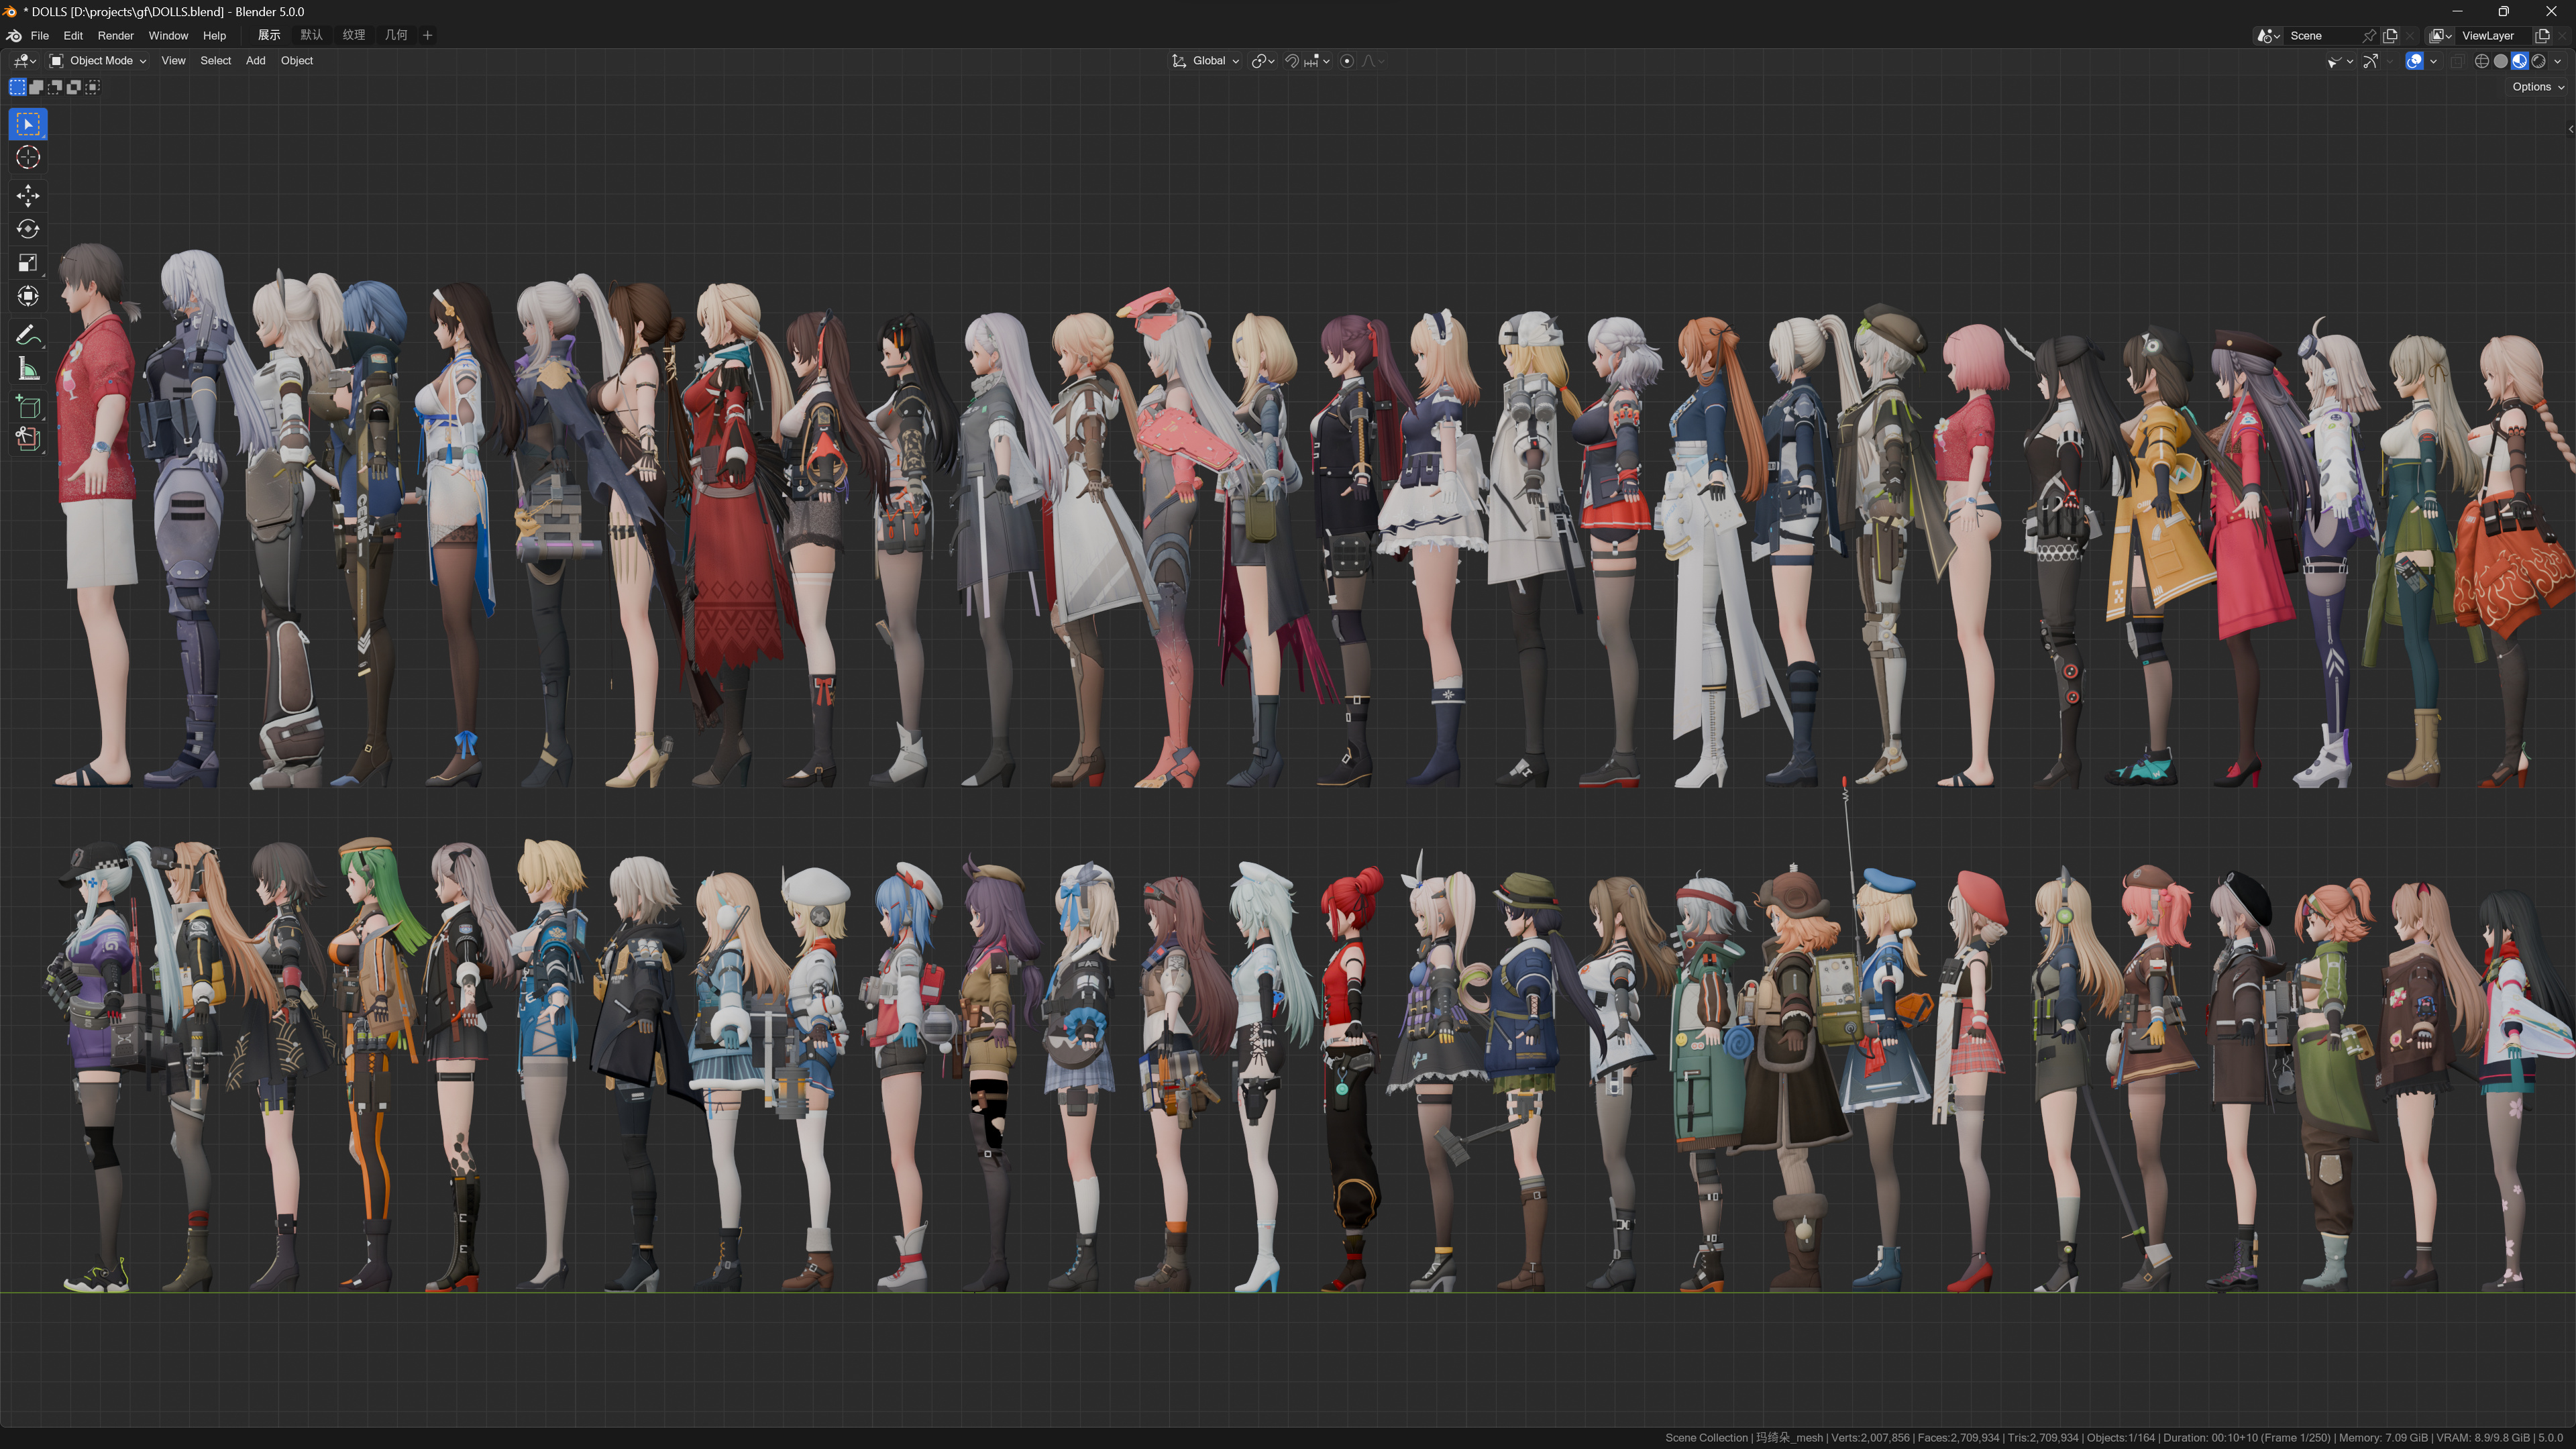Viewport: 2576px width, 1449px height.
Task: Toggle snapping magnet on
Action: [x=1292, y=61]
